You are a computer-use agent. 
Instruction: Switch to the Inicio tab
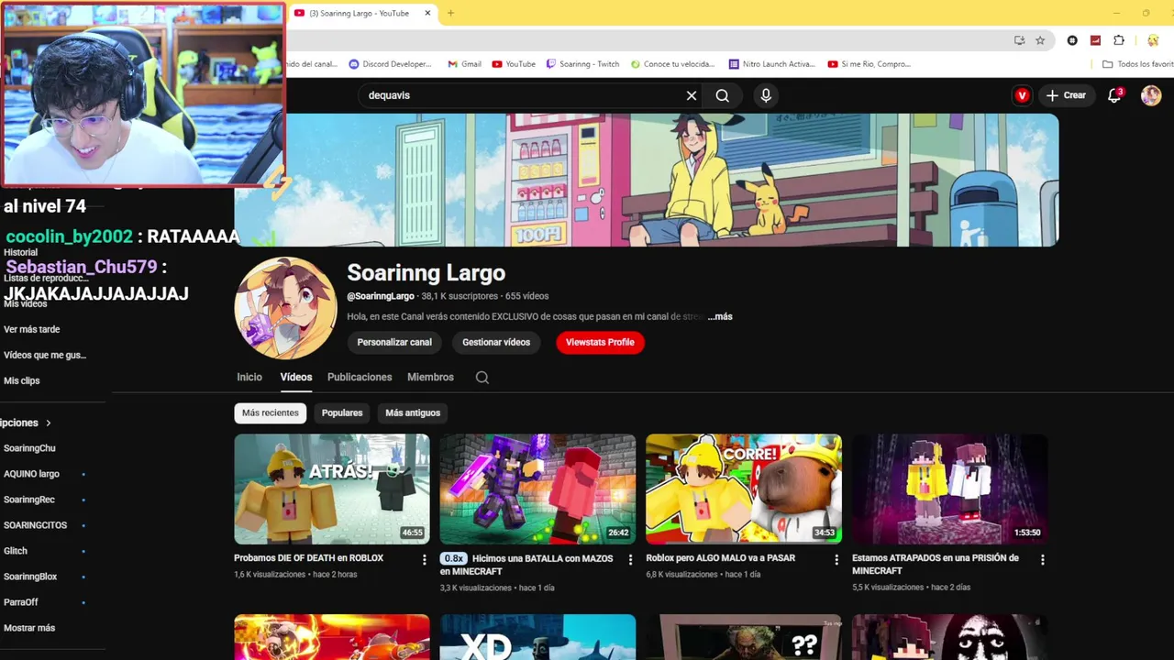(249, 377)
